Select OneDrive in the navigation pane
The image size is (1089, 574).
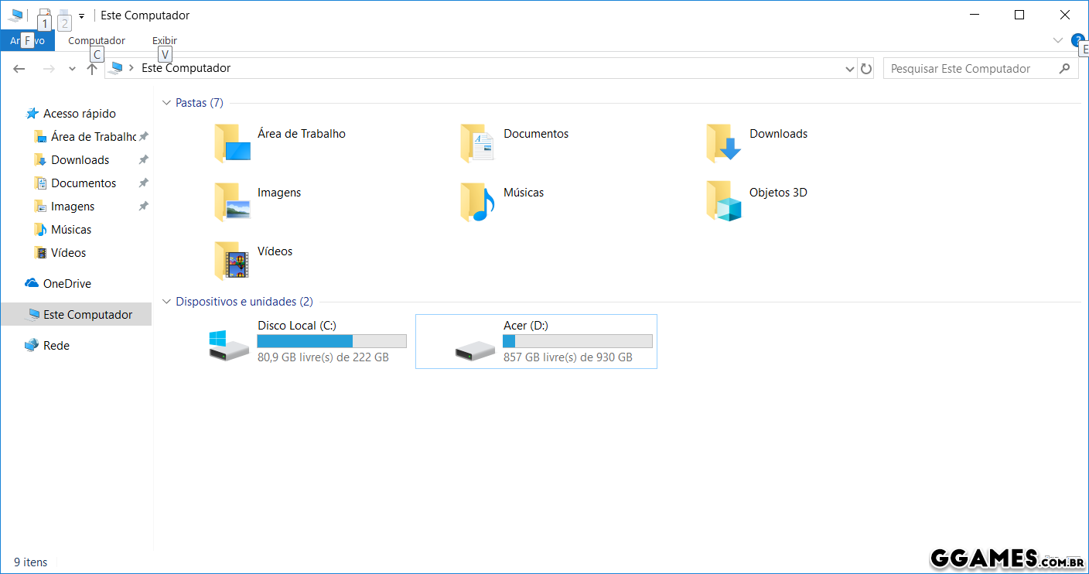tap(67, 284)
